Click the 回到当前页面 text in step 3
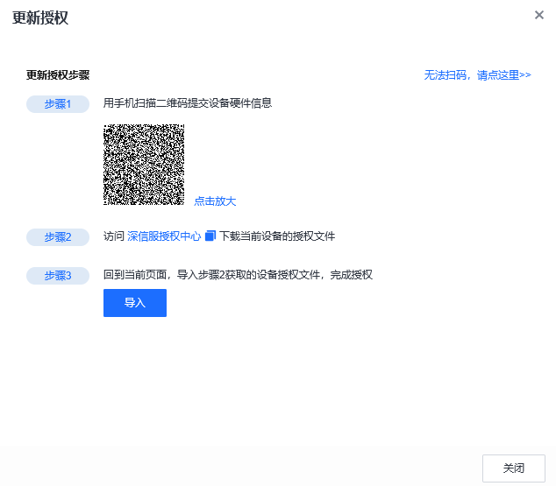The height and width of the screenshot is (486, 556). (x=135, y=275)
